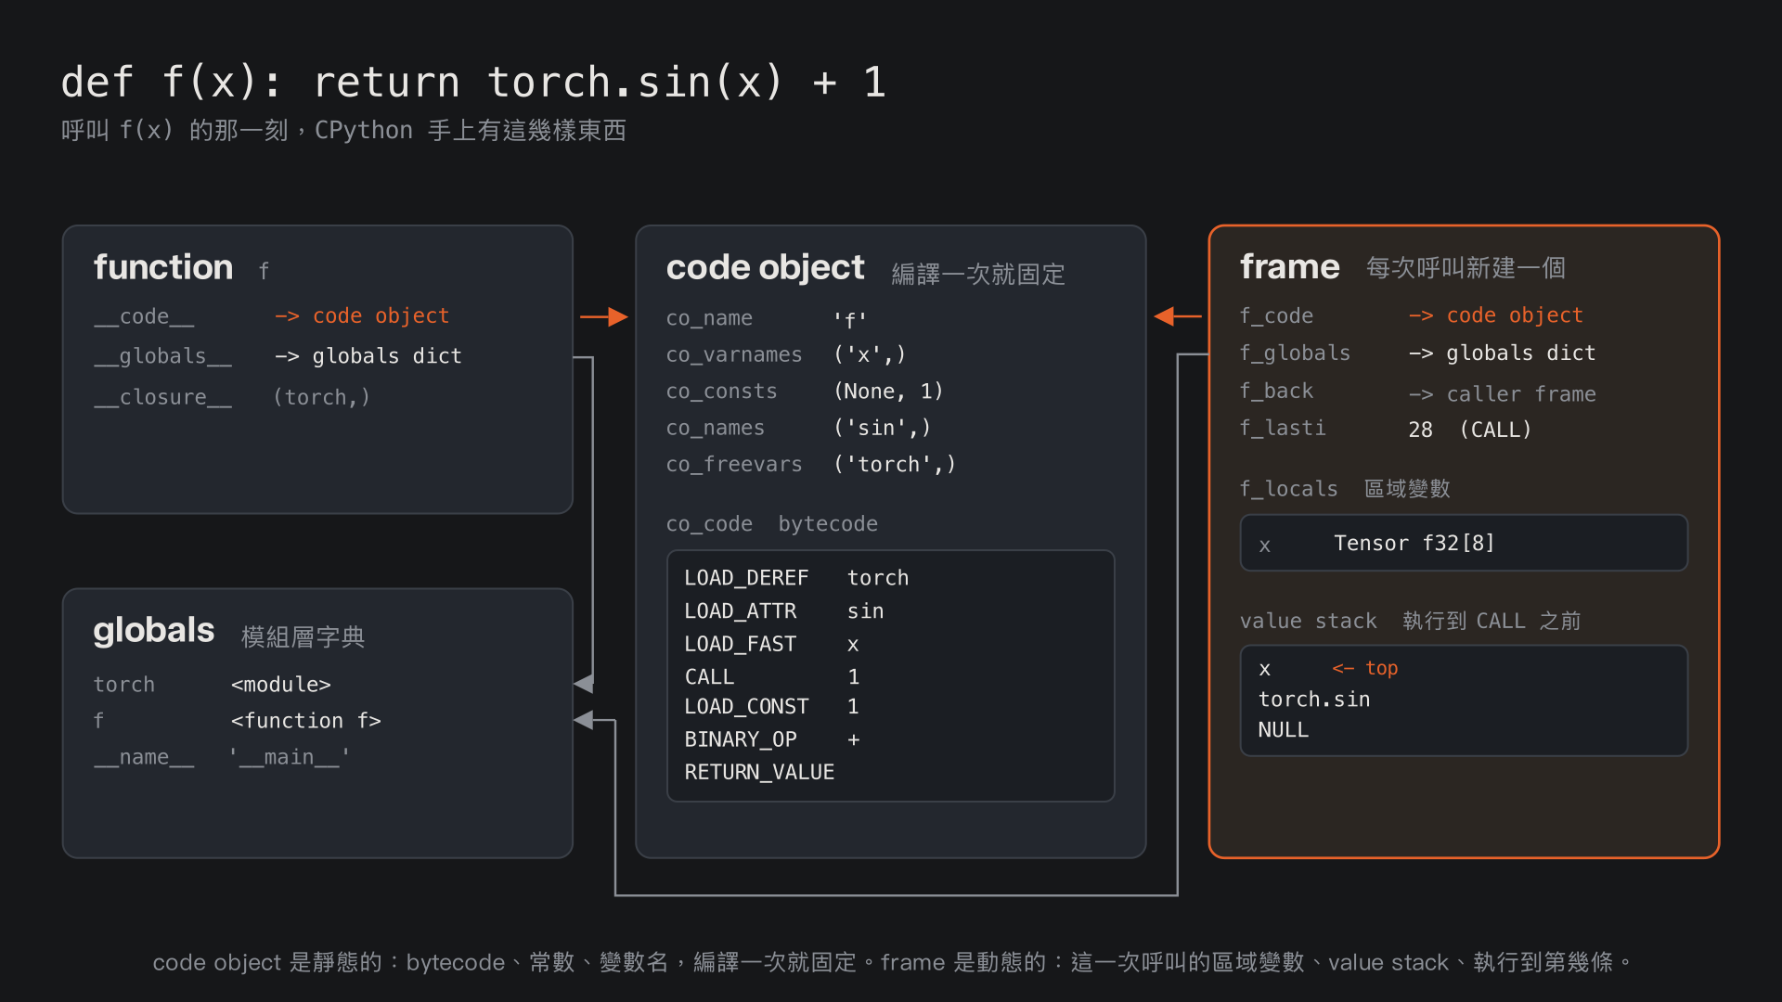The height and width of the screenshot is (1002, 1782).
Task: Click the footer caption about code object and frame
Action: pos(891,963)
